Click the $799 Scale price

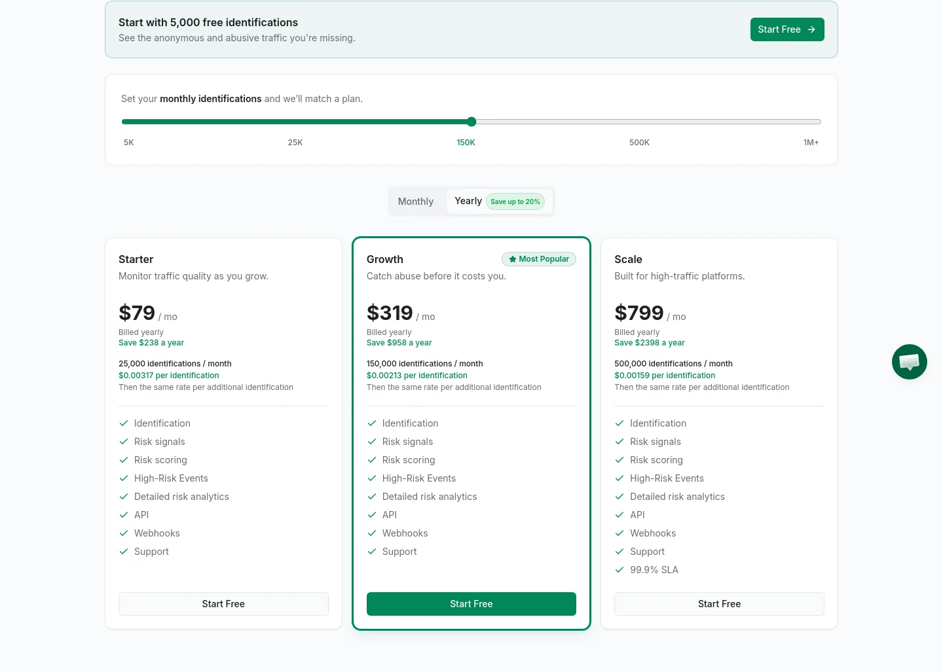point(639,313)
